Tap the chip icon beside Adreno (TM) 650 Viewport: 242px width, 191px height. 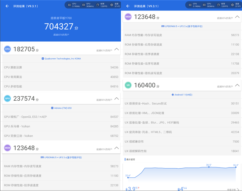(52, 108)
